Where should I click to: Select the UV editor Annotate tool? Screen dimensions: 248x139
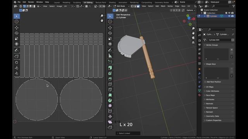(x=17, y=50)
